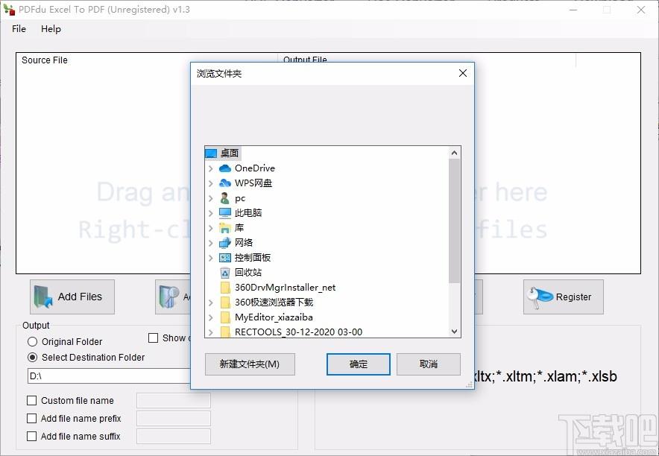Image resolution: width=659 pixels, height=456 pixels.
Task: Expand the 此电脑 tree node
Action: pos(211,213)
